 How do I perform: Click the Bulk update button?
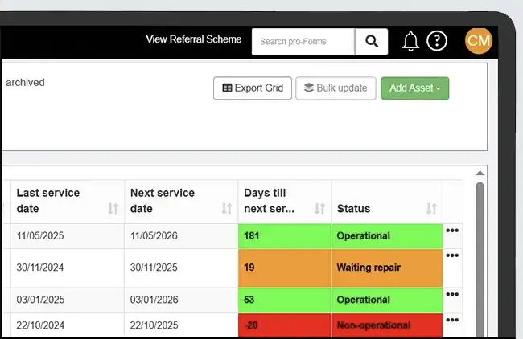336,88
